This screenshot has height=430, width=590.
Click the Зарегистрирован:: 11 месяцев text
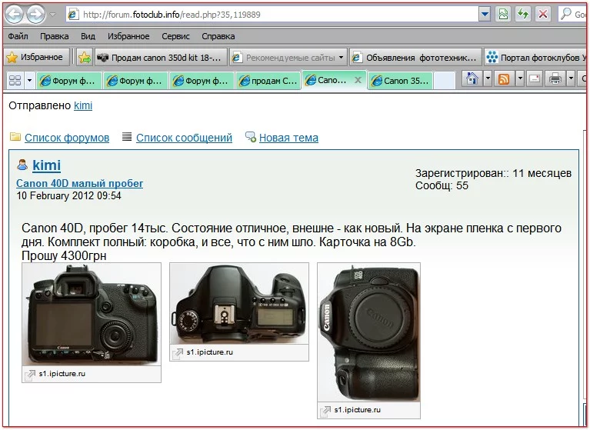coord(493,173)
